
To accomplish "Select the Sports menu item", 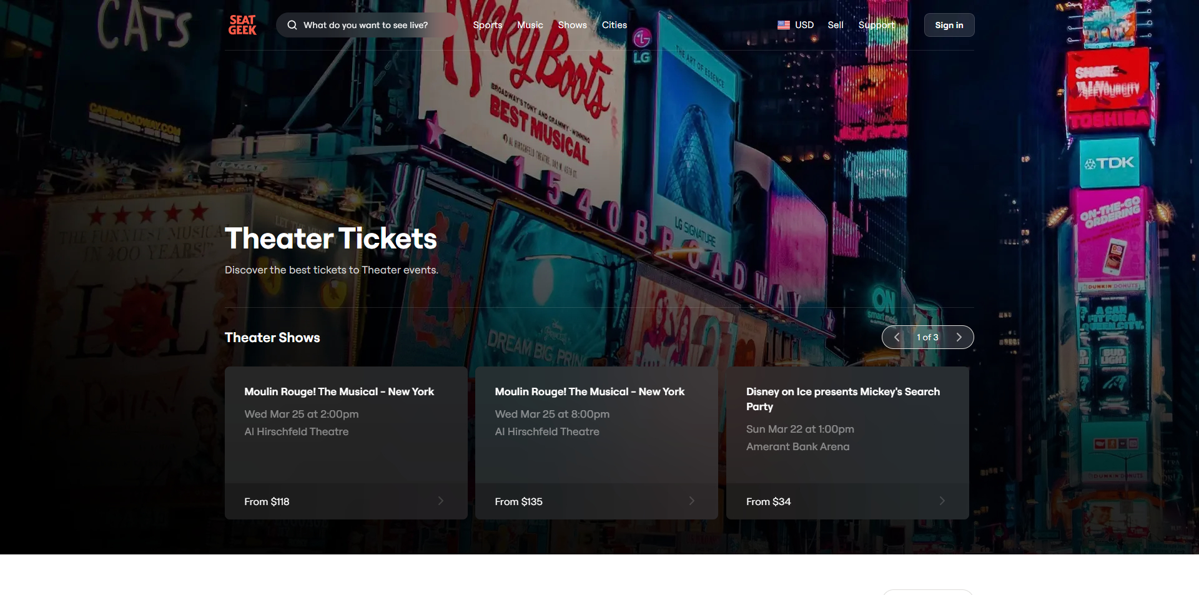I will [487, 25].
